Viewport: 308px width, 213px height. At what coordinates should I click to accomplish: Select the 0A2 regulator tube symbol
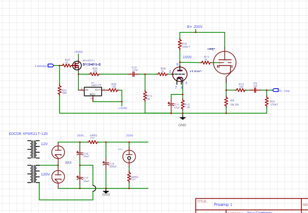tap(129, 157)
